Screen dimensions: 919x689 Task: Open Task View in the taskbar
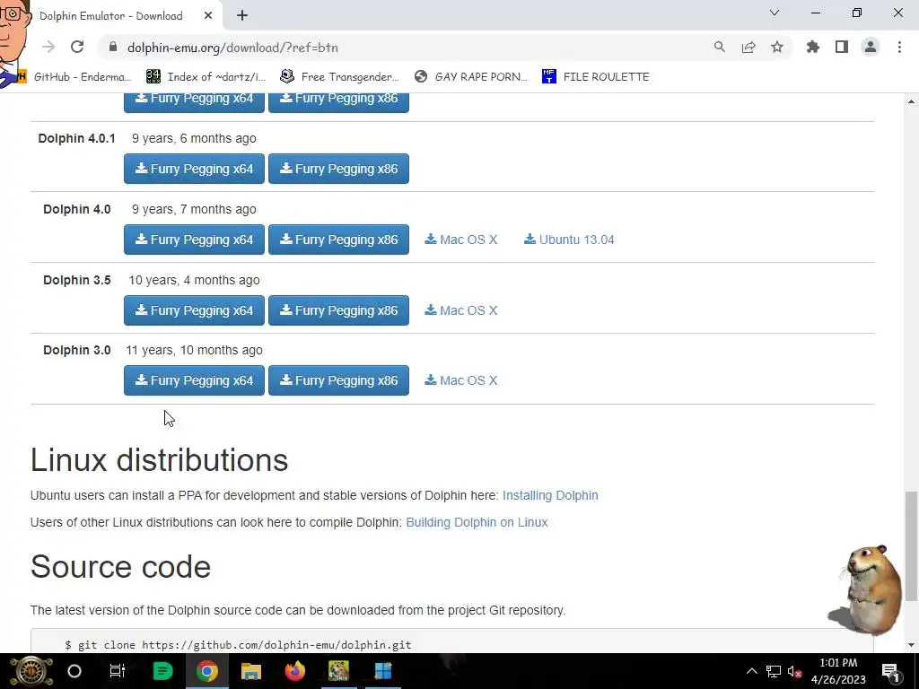pos(118,671)
